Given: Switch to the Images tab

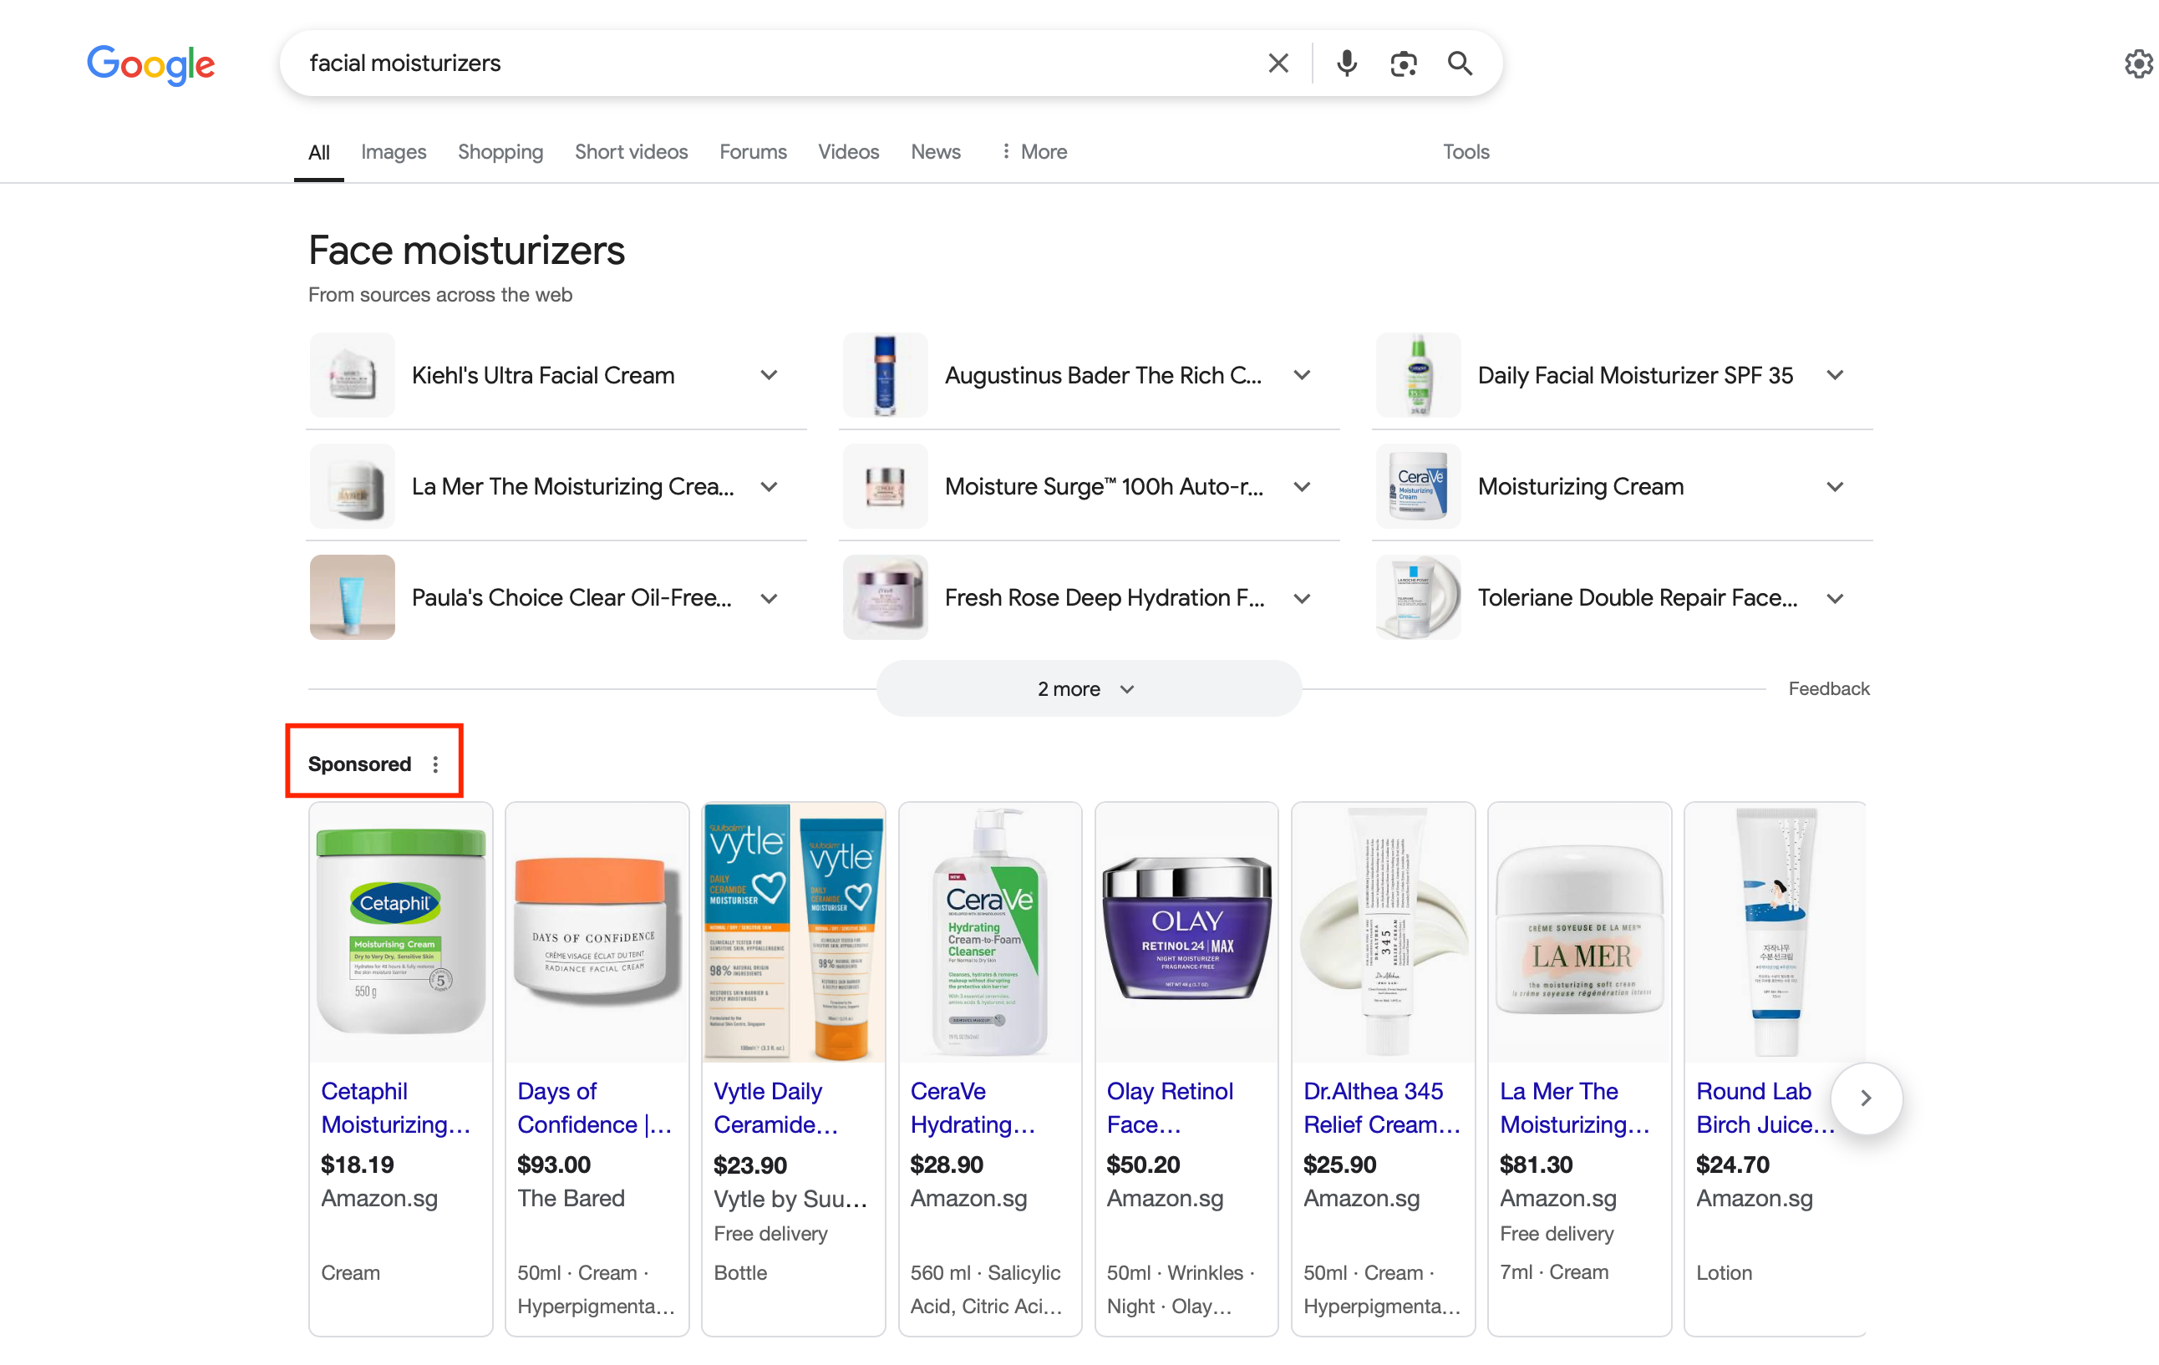Looking at the screenshot, I should pyautogui.click(x=393, y=151).
